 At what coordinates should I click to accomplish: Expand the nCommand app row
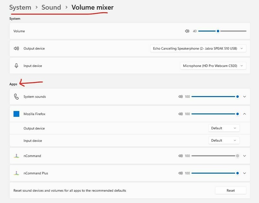point(244,156)
